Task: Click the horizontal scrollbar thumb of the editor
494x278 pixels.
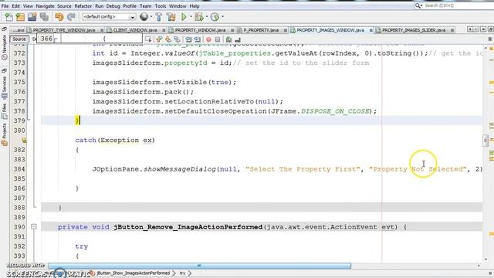Action: (x=199, y=266)
